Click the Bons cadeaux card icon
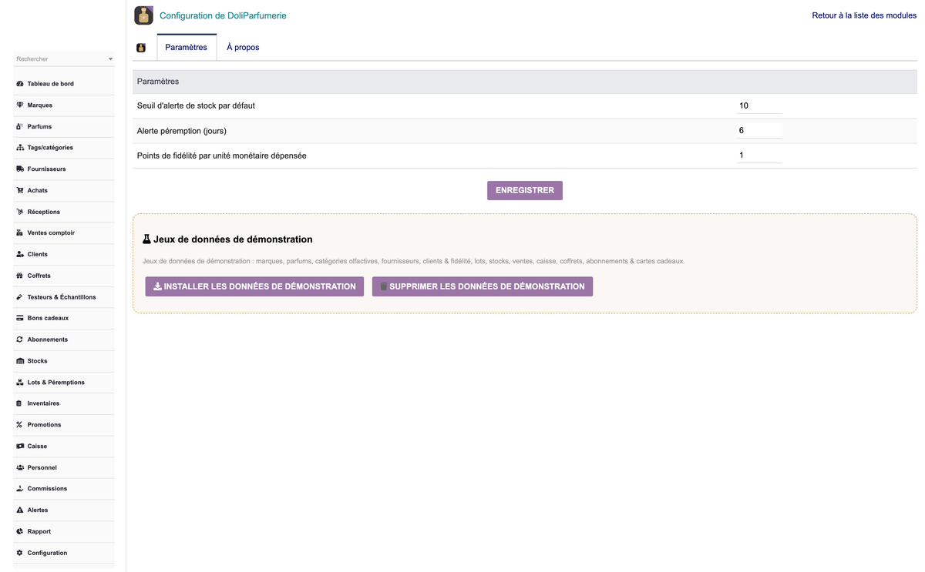 (20, 318)
